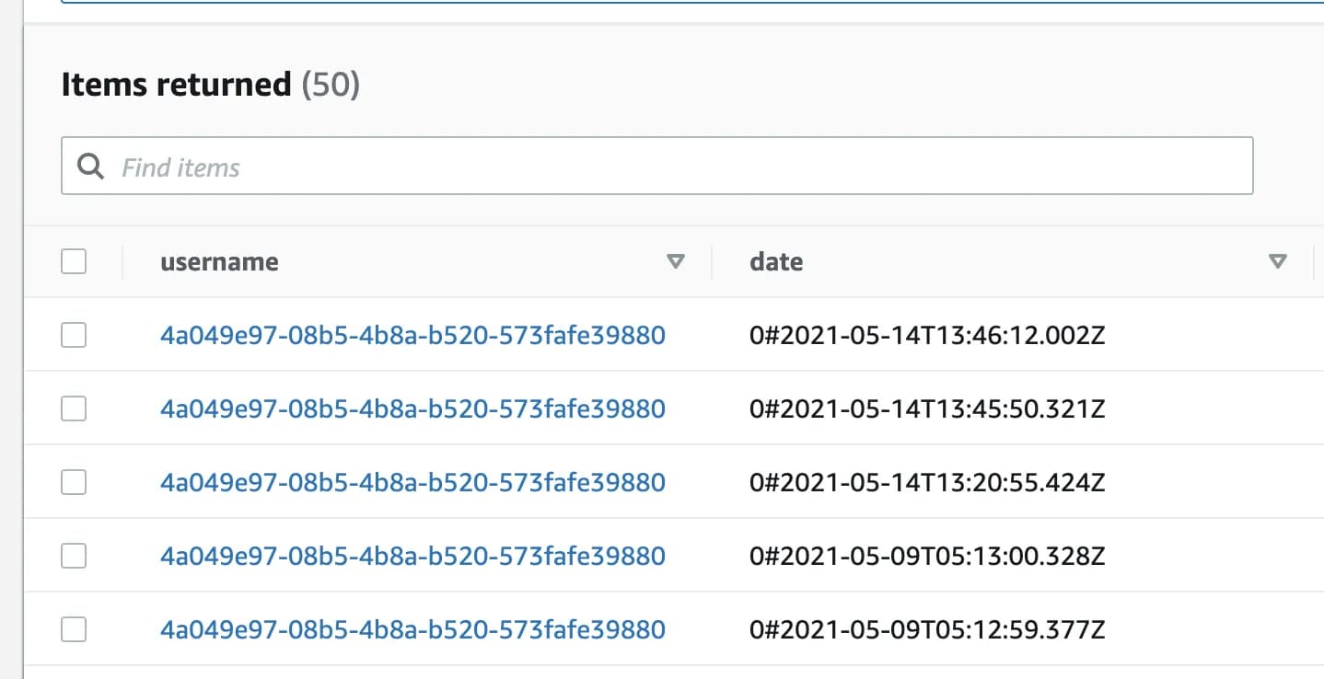Click the Items returned (50) heading
Image resolution: width=1324 pixels, height=679 pixels.
(210, 85)
